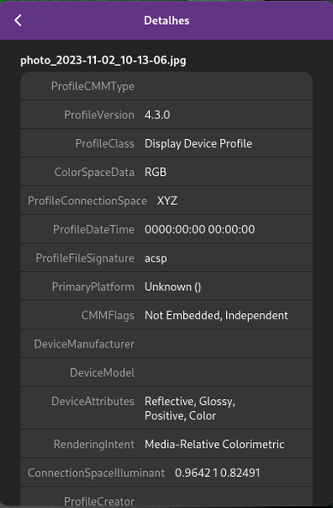Select the DeviceAttributes Reflective, Glossy value
The height and width of the screenshot is (508, 333).
(x=190, y=408)
